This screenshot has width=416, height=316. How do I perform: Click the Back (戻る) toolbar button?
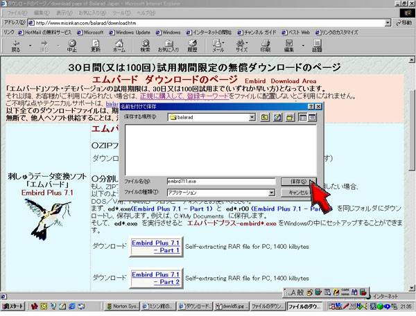click(x=16, y=46)
